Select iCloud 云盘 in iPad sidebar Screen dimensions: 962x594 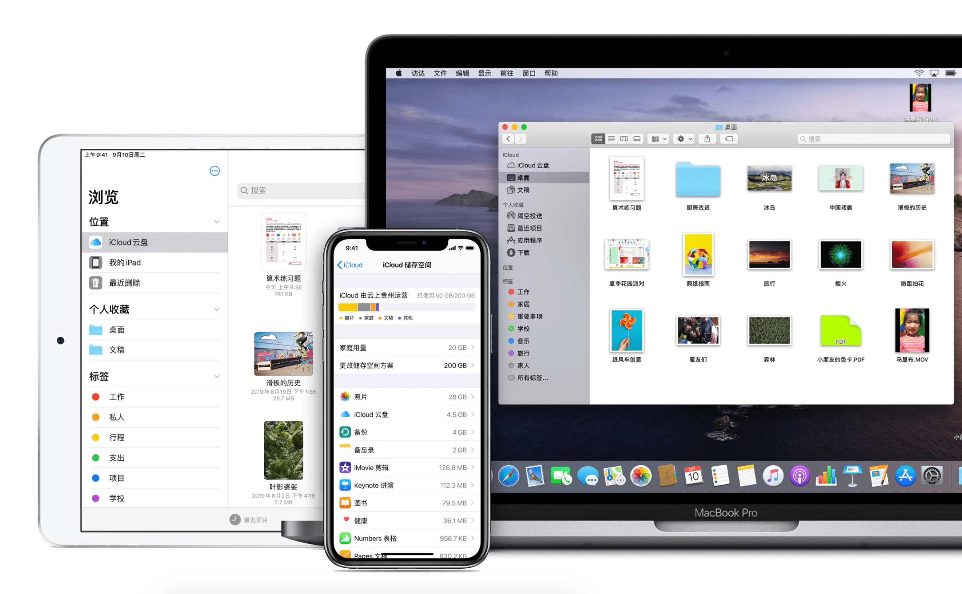[x=155, y=242]
